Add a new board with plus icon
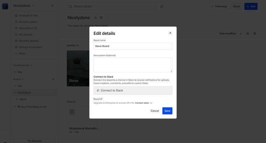Screen dimensions: 266x143 tap(53, 79)
